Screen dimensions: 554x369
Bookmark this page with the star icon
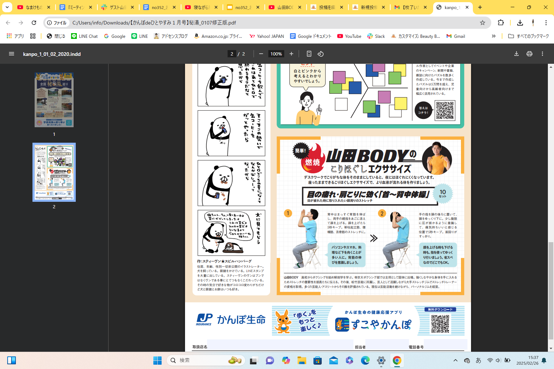483,23
